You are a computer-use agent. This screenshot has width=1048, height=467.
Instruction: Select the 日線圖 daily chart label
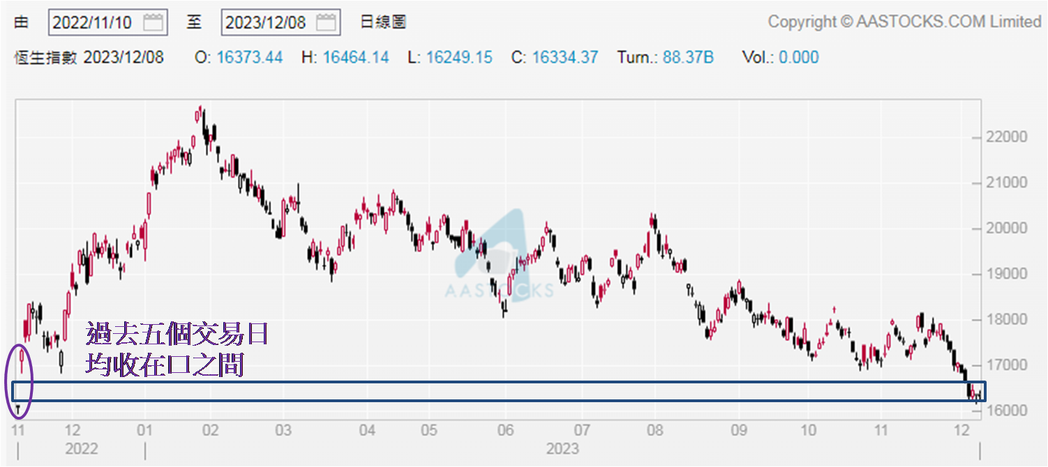pos(383,22)
